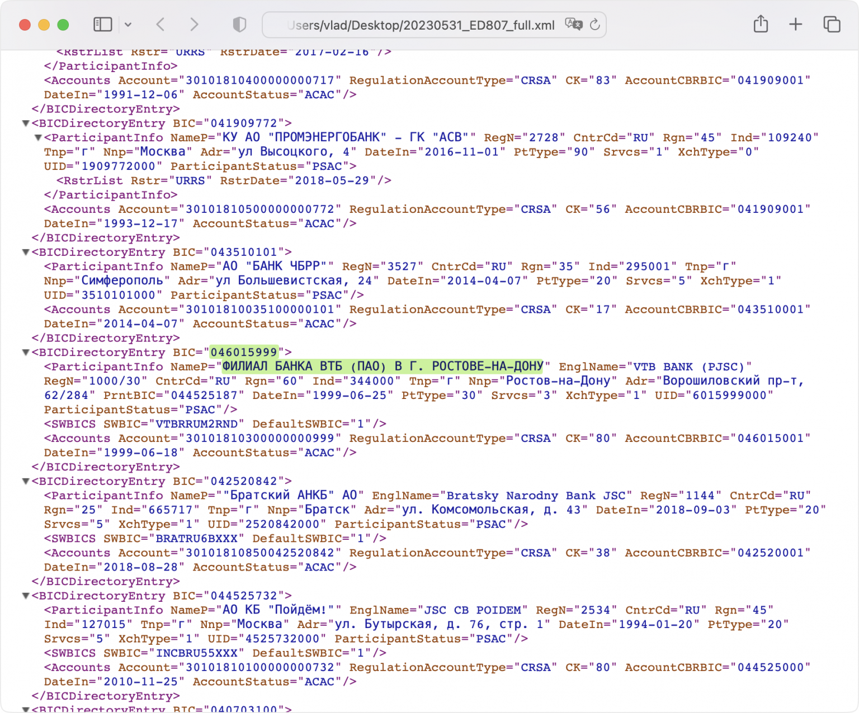Image resolution: width=859 pixels, height=713 pixels.
Task: Go forward to the next page
Action: 194,25
